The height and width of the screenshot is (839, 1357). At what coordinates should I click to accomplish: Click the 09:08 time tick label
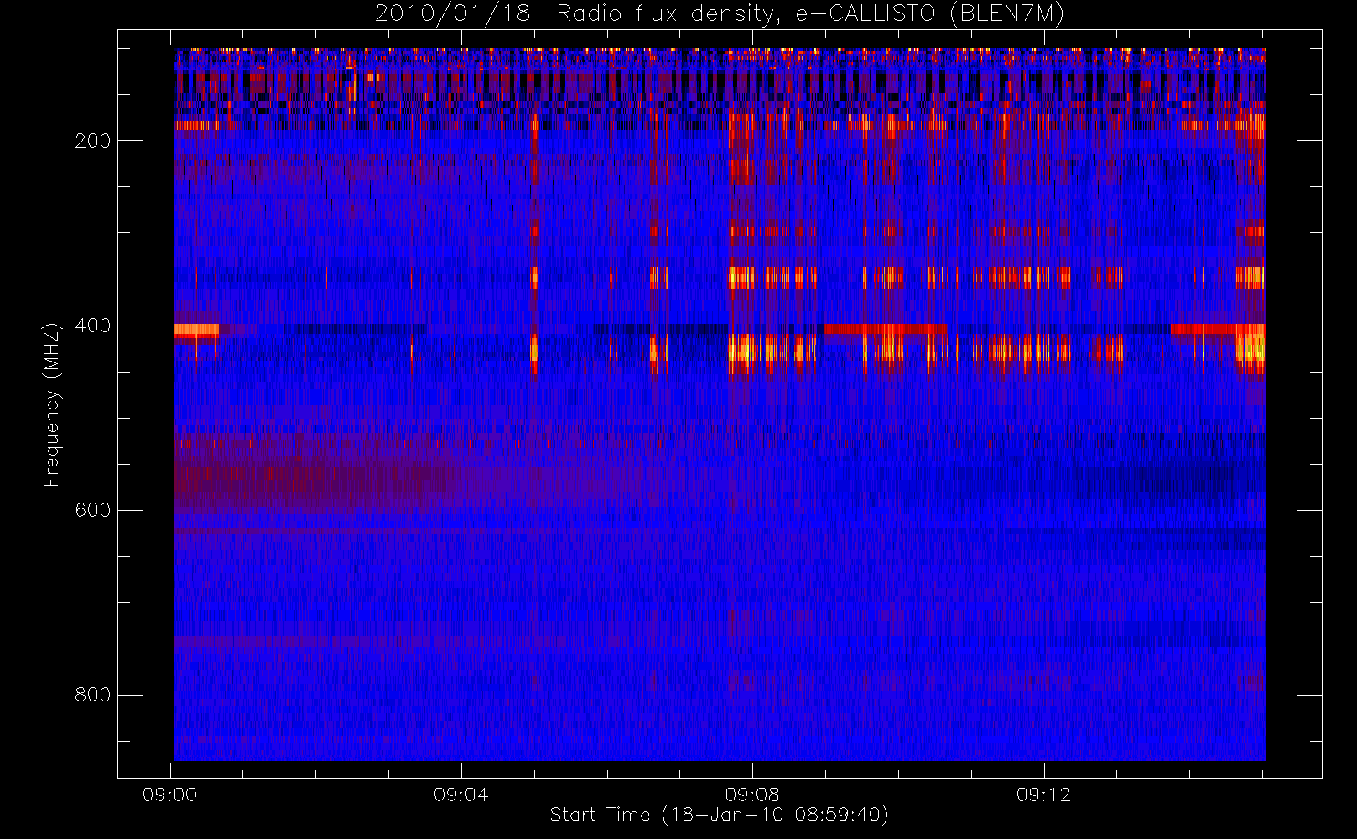point(752,795)
